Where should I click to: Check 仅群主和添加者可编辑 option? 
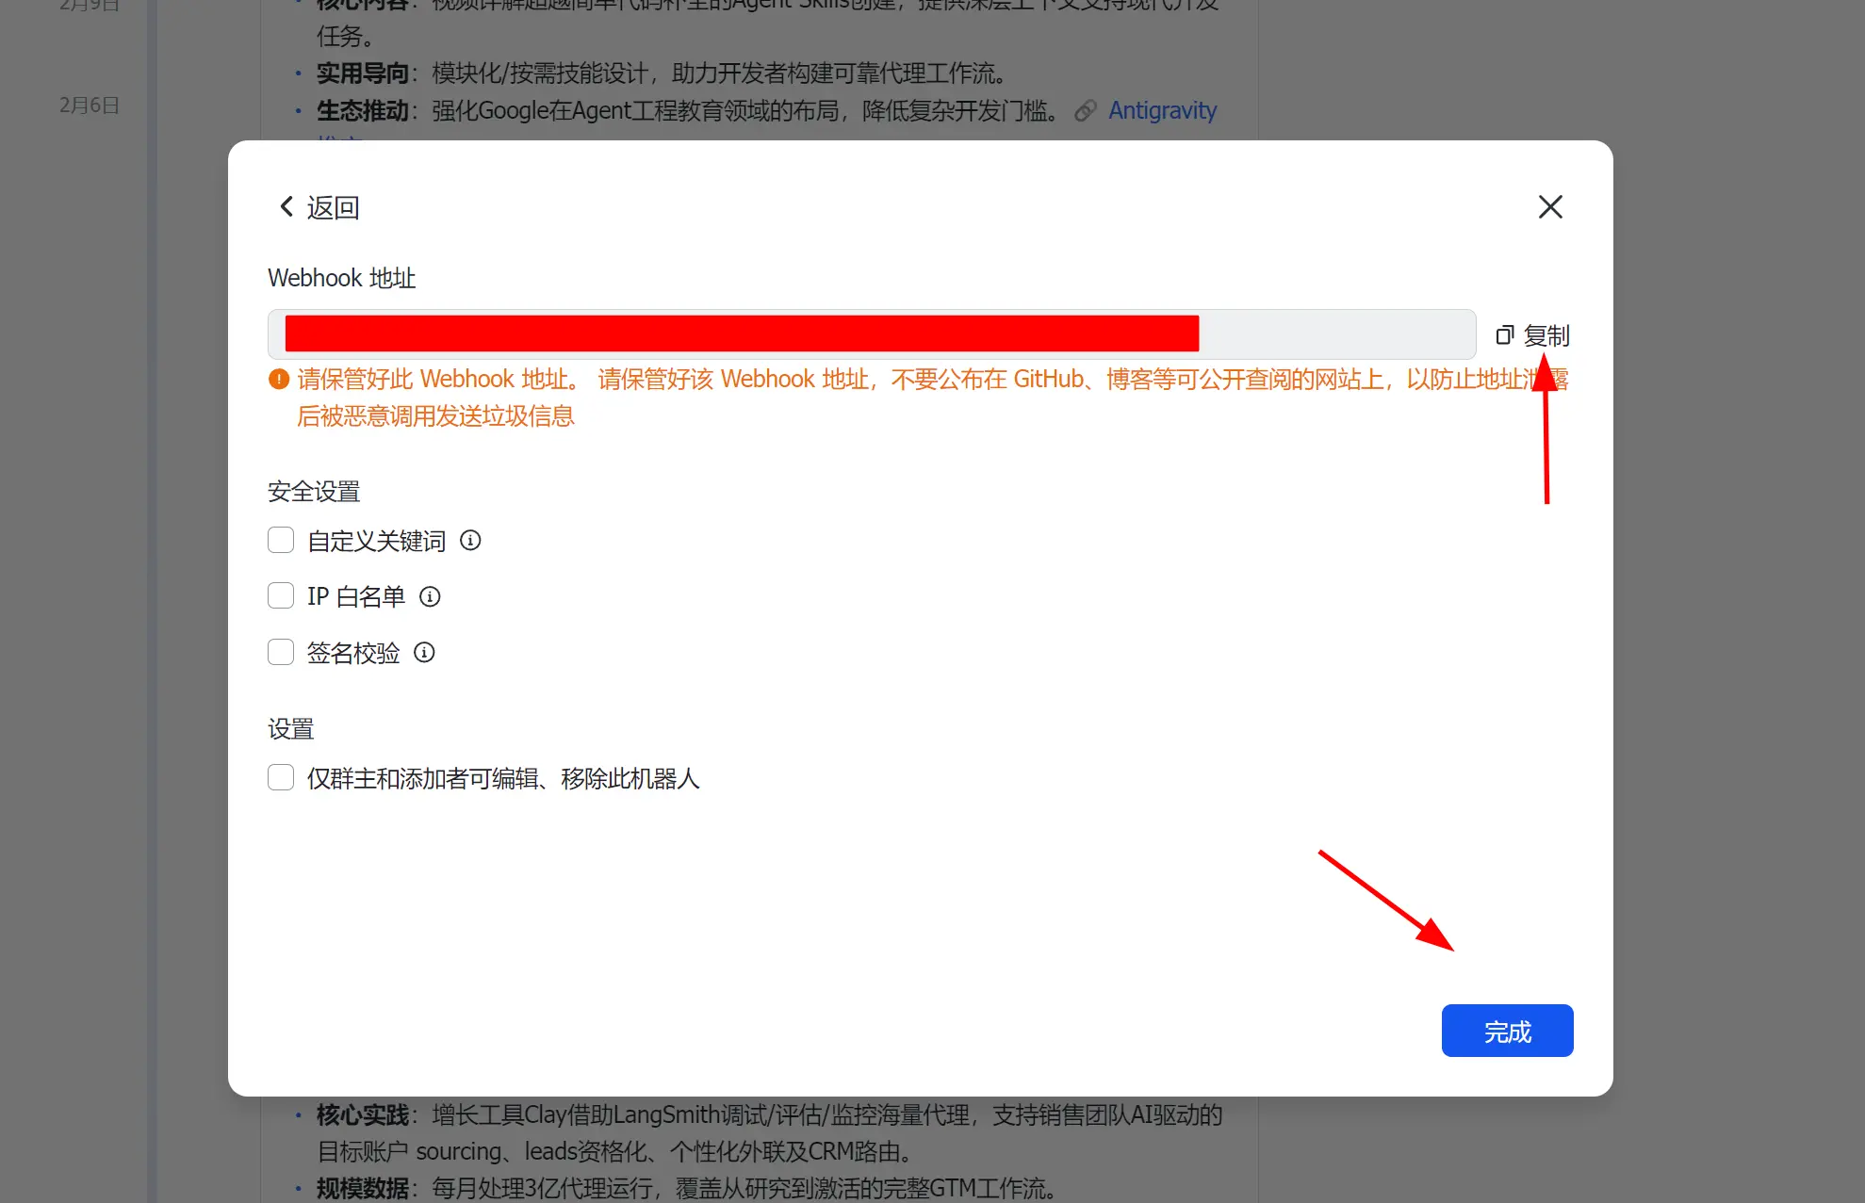(281, 777)
